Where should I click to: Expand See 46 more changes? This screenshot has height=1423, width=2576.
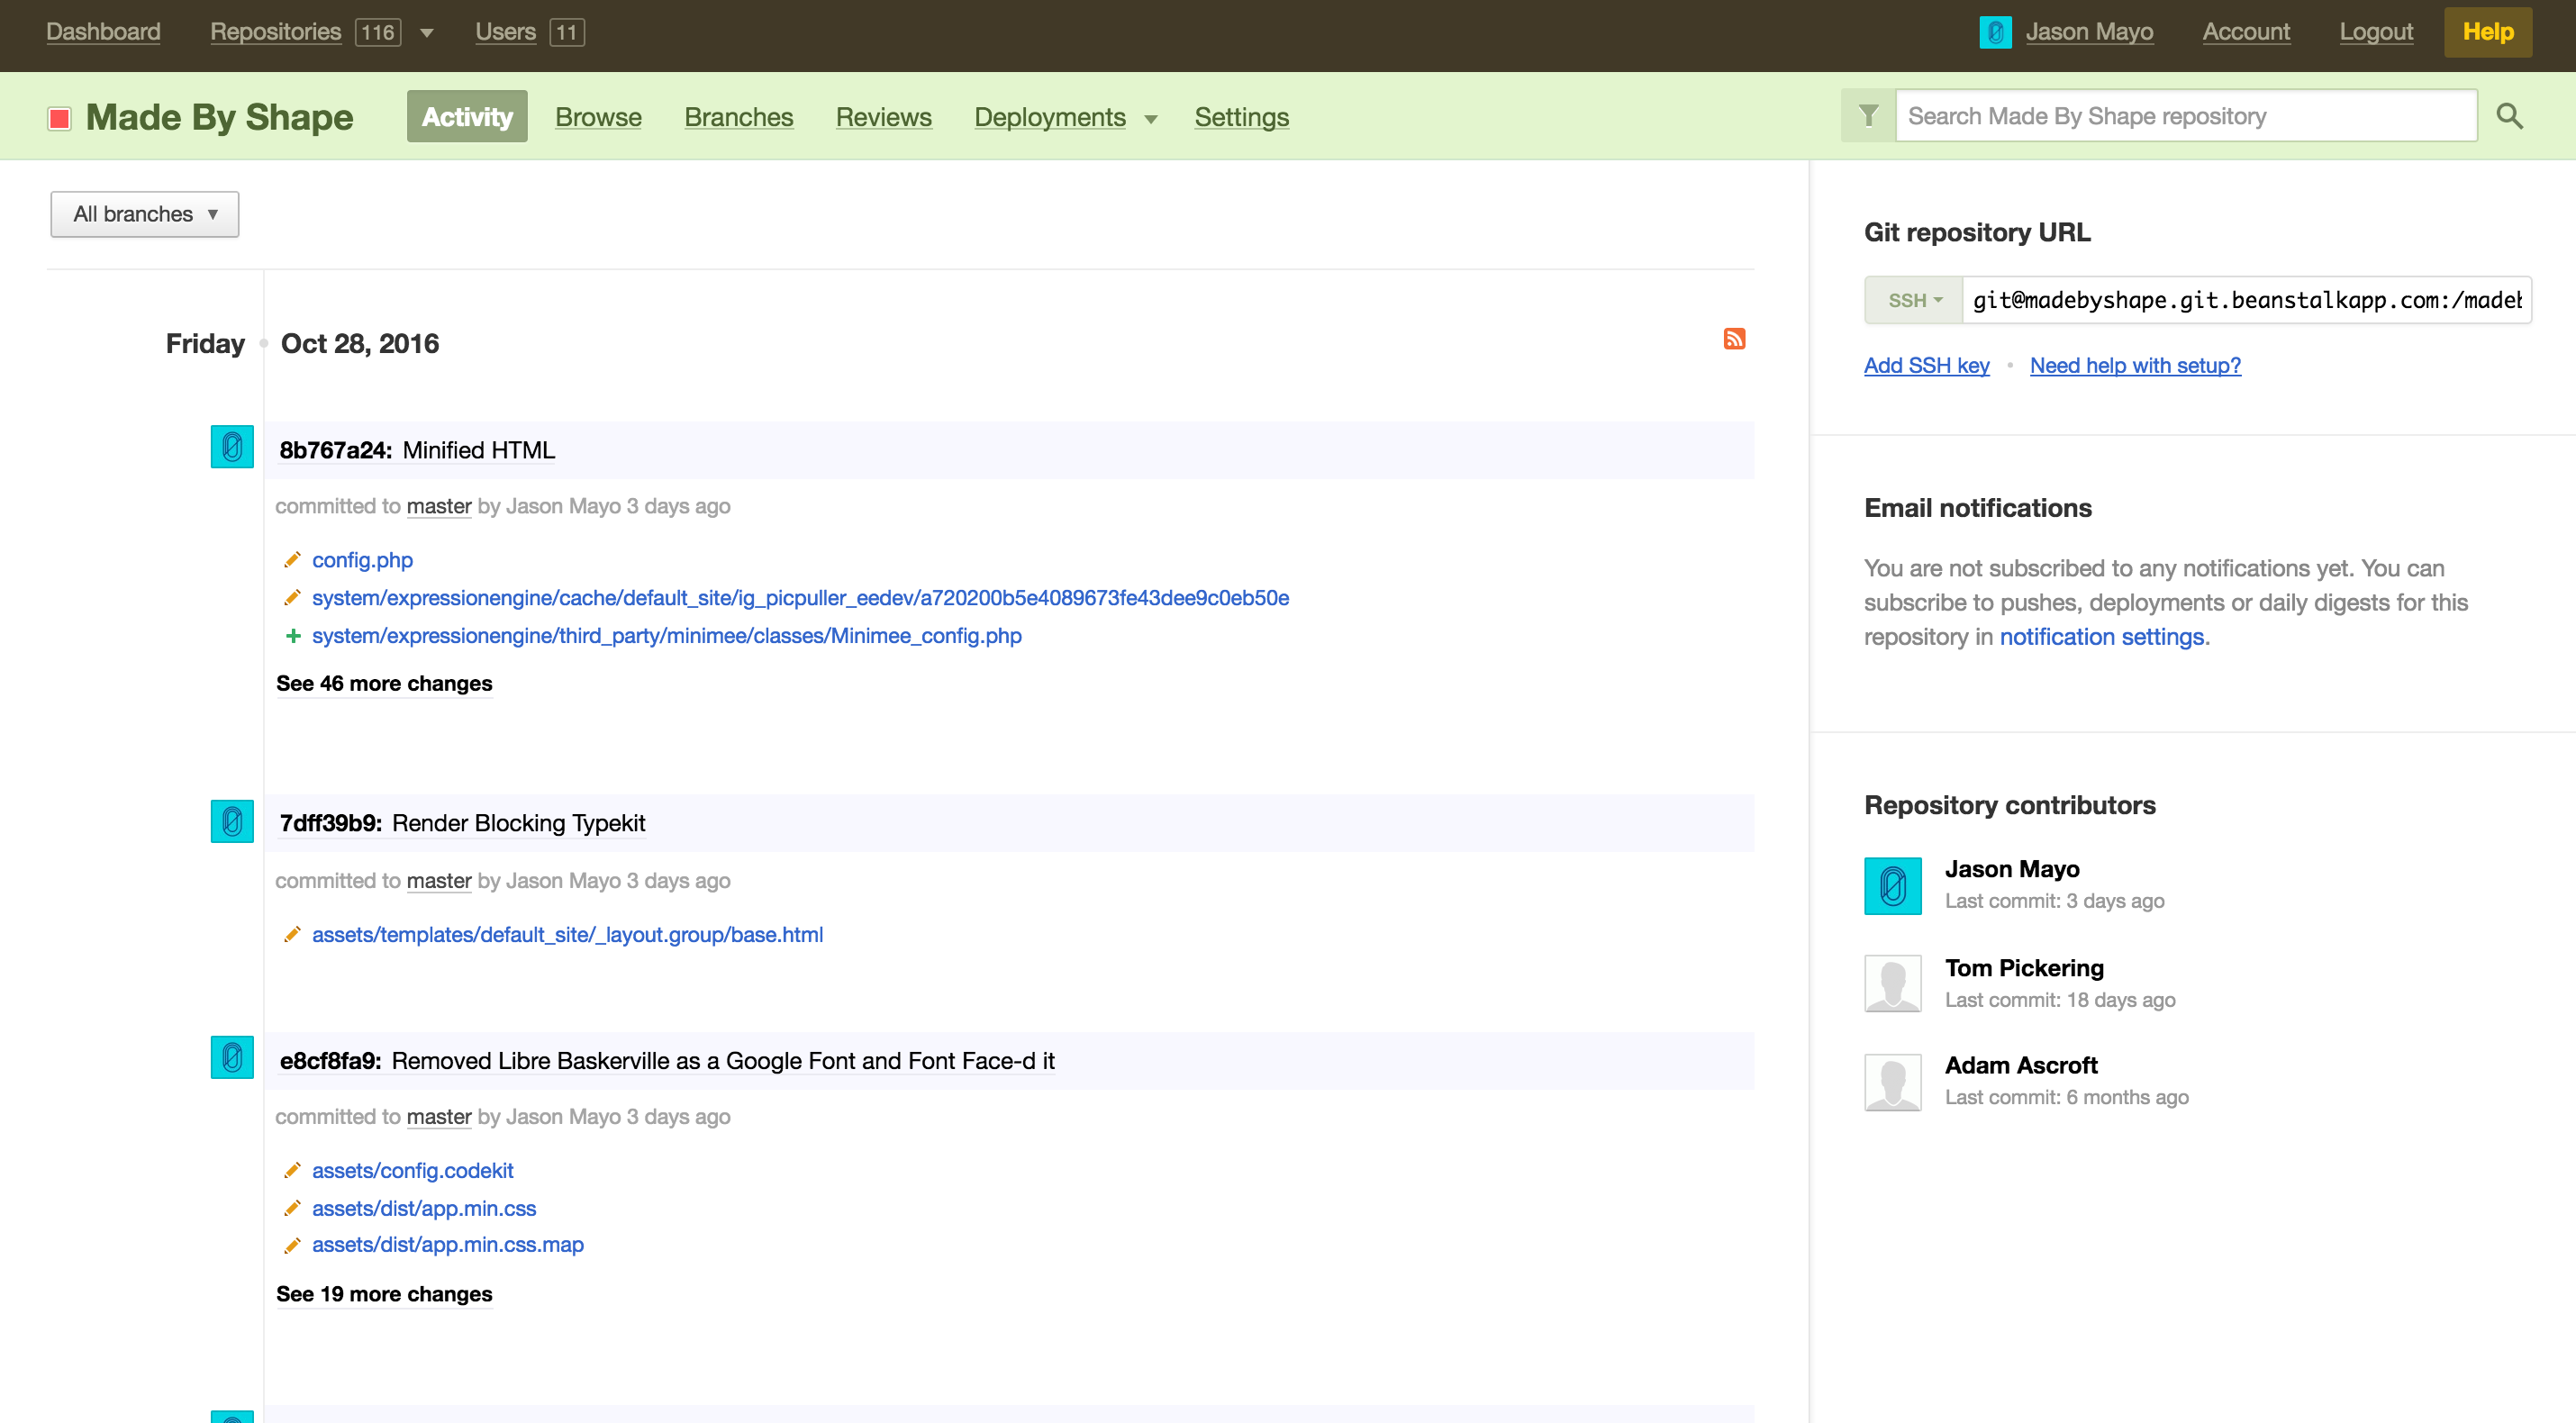(384, 683)
